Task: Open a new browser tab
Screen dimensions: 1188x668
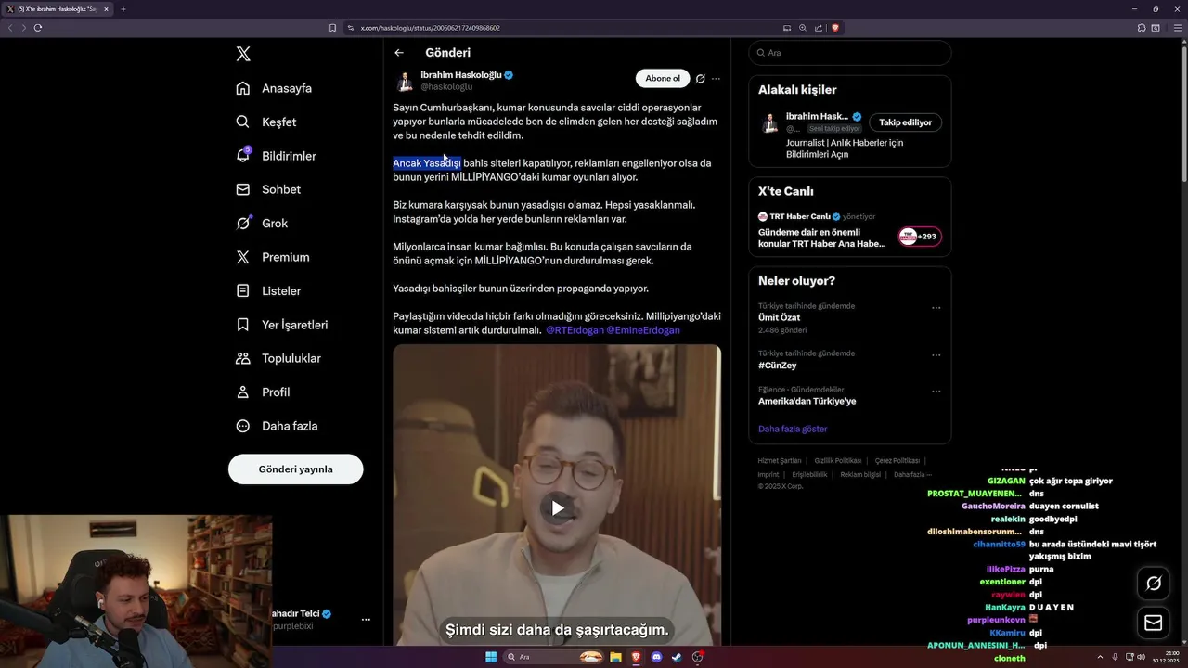Action: pyautogui.click(x=123, y=9)
